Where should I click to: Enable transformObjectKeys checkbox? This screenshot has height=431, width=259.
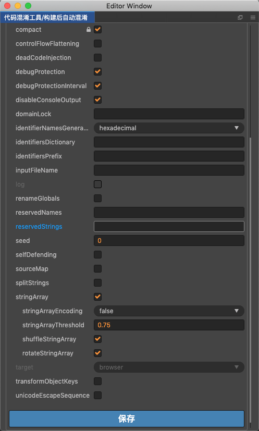point(97,381)
